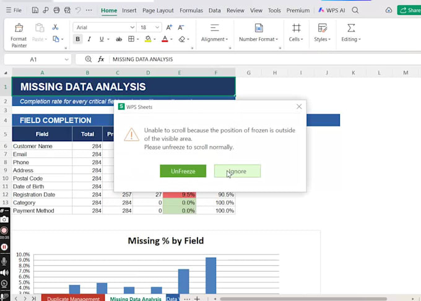Select the Missing Data Analysis sheet tab
This screenshot has height=301, width=421.
coord(136,298)
